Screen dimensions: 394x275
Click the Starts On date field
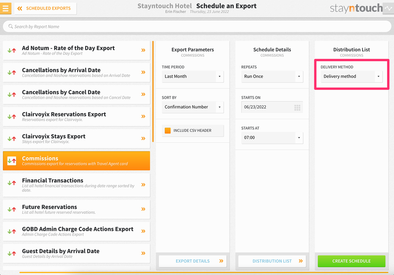click(x=272, y=107)
